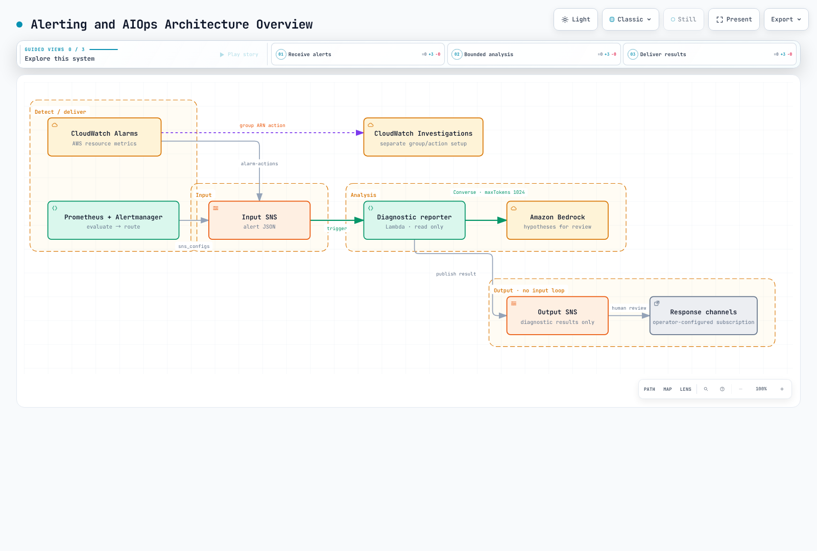The image size is (817, 551).
Task: Click cloud icon on CloudWatch Alarms
Action: [x=55, y=125]
